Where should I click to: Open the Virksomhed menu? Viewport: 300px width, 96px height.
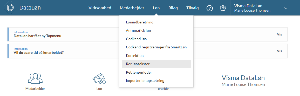point(100,8)
